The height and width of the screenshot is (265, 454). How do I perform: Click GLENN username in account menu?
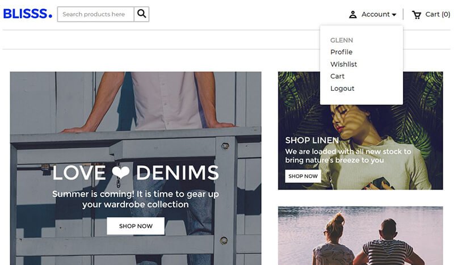click(342, 40)
